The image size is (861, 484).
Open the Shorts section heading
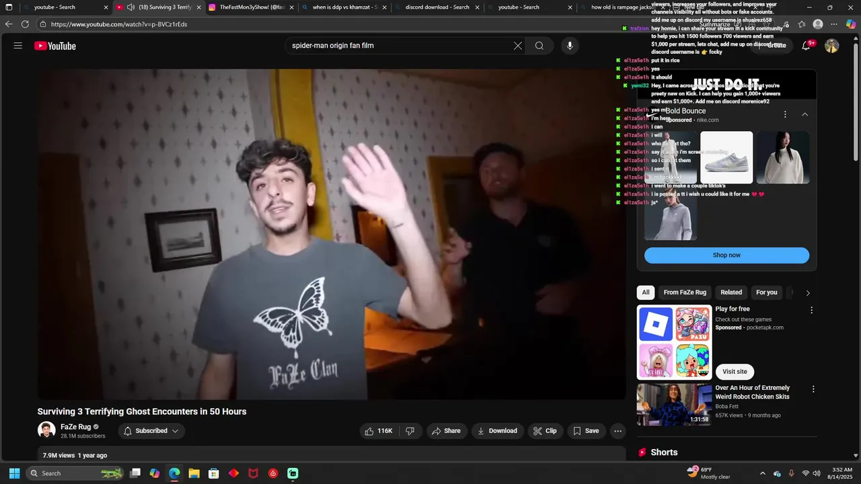[x=664, y=452]
